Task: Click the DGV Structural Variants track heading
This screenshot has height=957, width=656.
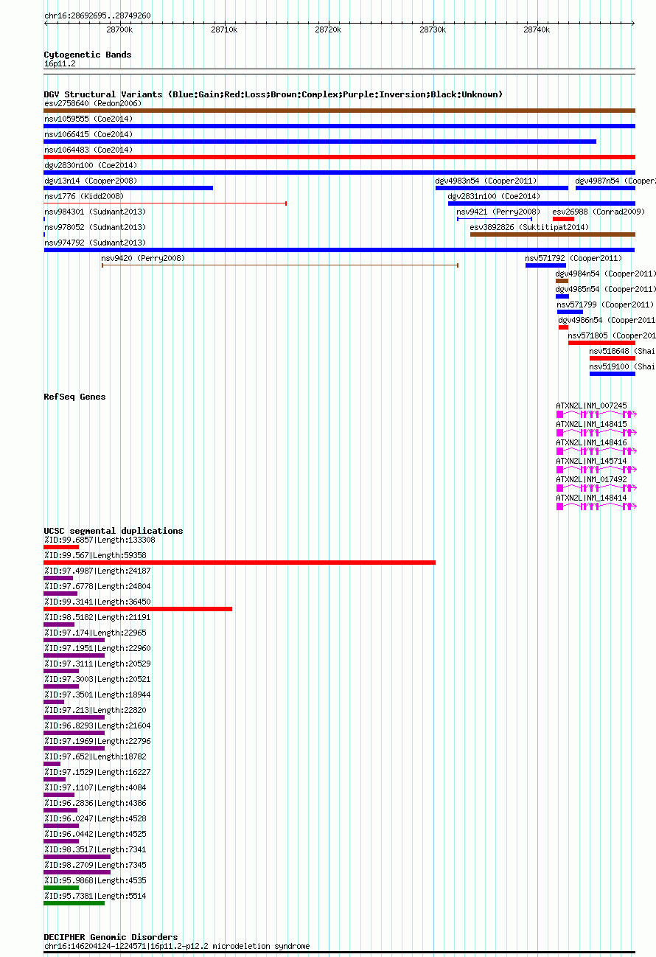Action: [273, 94]
